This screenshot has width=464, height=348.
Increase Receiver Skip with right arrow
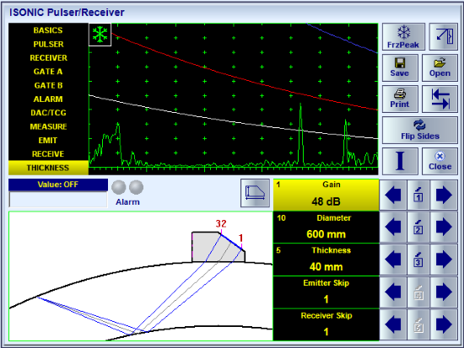[444, 324]
